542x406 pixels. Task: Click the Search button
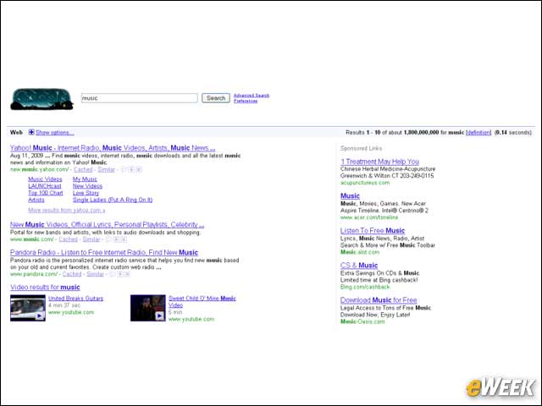[216, 98]
